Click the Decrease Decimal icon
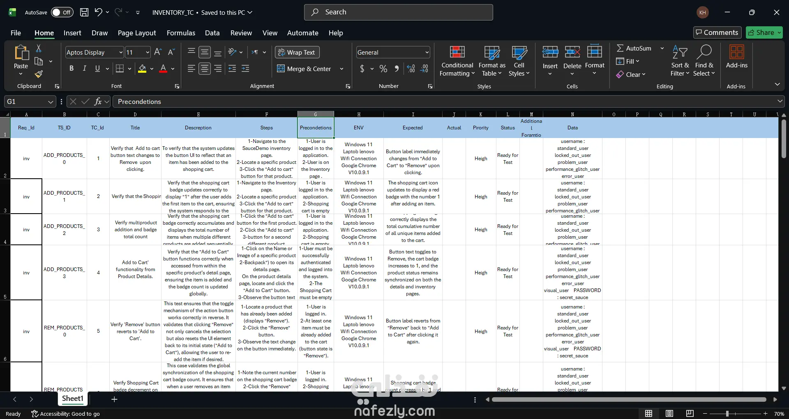 424,69
